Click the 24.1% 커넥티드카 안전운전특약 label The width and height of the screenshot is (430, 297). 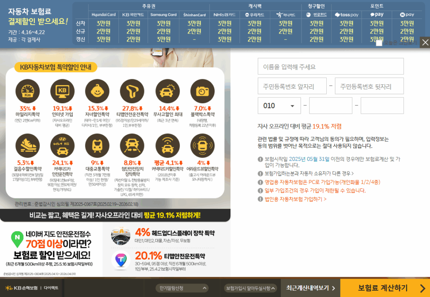62,169
